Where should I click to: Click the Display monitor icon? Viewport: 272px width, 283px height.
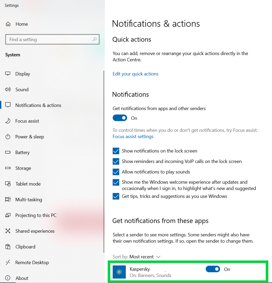point(8,74)
